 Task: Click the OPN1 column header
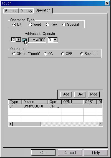point(72,102)
